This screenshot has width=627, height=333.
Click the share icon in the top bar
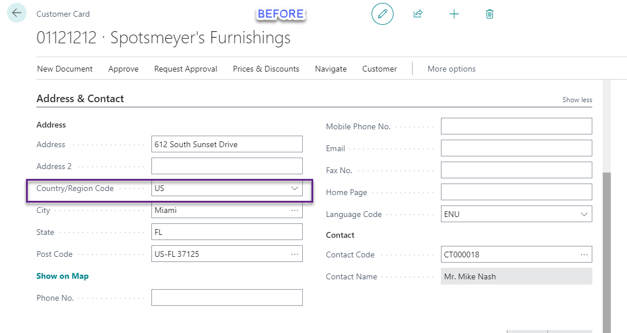point(418,13)
